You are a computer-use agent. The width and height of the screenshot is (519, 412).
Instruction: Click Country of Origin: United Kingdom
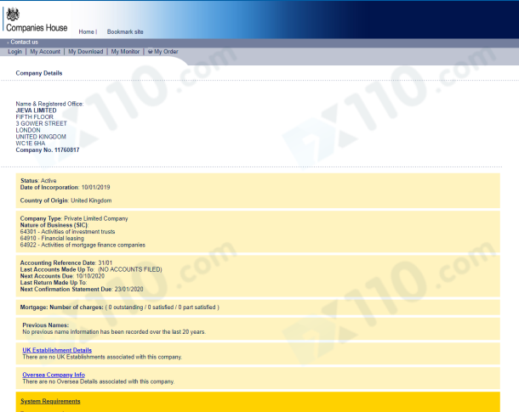pos(66,200)
